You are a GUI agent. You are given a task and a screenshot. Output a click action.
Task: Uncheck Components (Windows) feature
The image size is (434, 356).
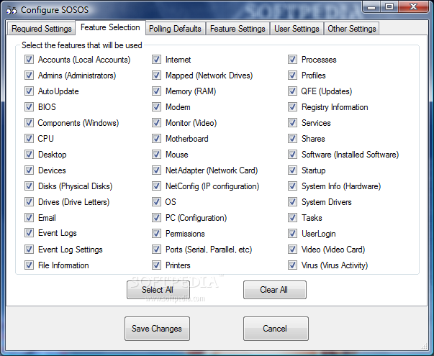[29, 122]
